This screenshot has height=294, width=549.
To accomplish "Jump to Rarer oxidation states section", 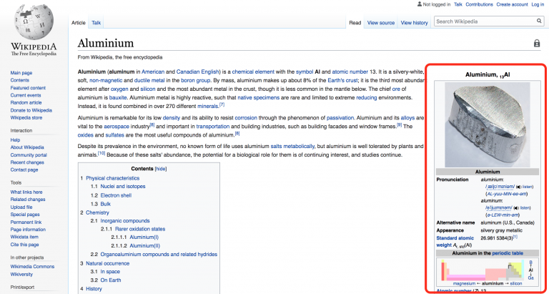I will pyautogui.click(x=140, y=229).
